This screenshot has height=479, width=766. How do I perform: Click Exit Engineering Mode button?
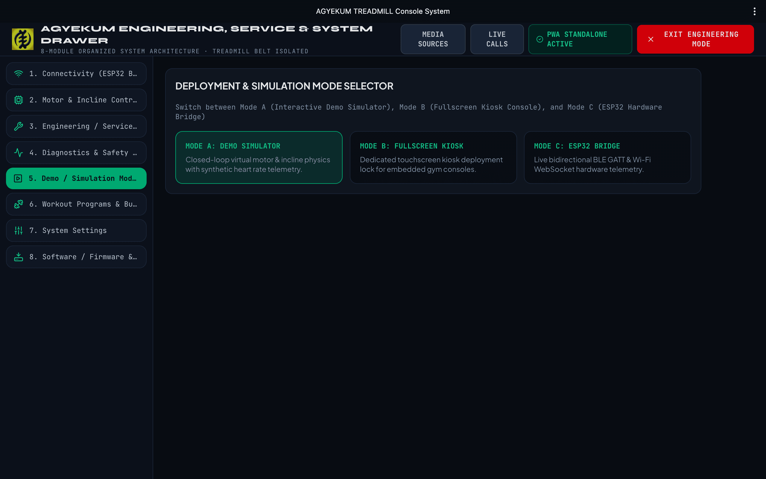click(695, 39)
